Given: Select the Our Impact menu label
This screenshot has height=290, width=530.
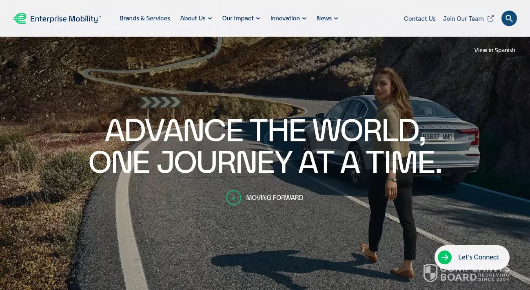Looking at the screenshot, I should [x=238, y=18].
